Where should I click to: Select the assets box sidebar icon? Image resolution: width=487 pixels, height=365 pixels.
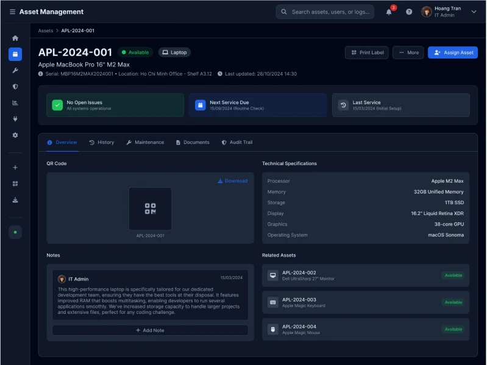pyautogui.click(x=15, y=54)
